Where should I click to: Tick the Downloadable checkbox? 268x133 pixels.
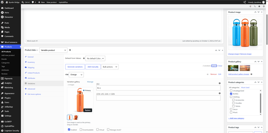click(x=81, y=129)
